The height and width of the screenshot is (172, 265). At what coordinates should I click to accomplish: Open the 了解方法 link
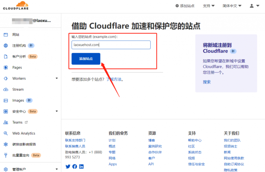click(114, 79)
